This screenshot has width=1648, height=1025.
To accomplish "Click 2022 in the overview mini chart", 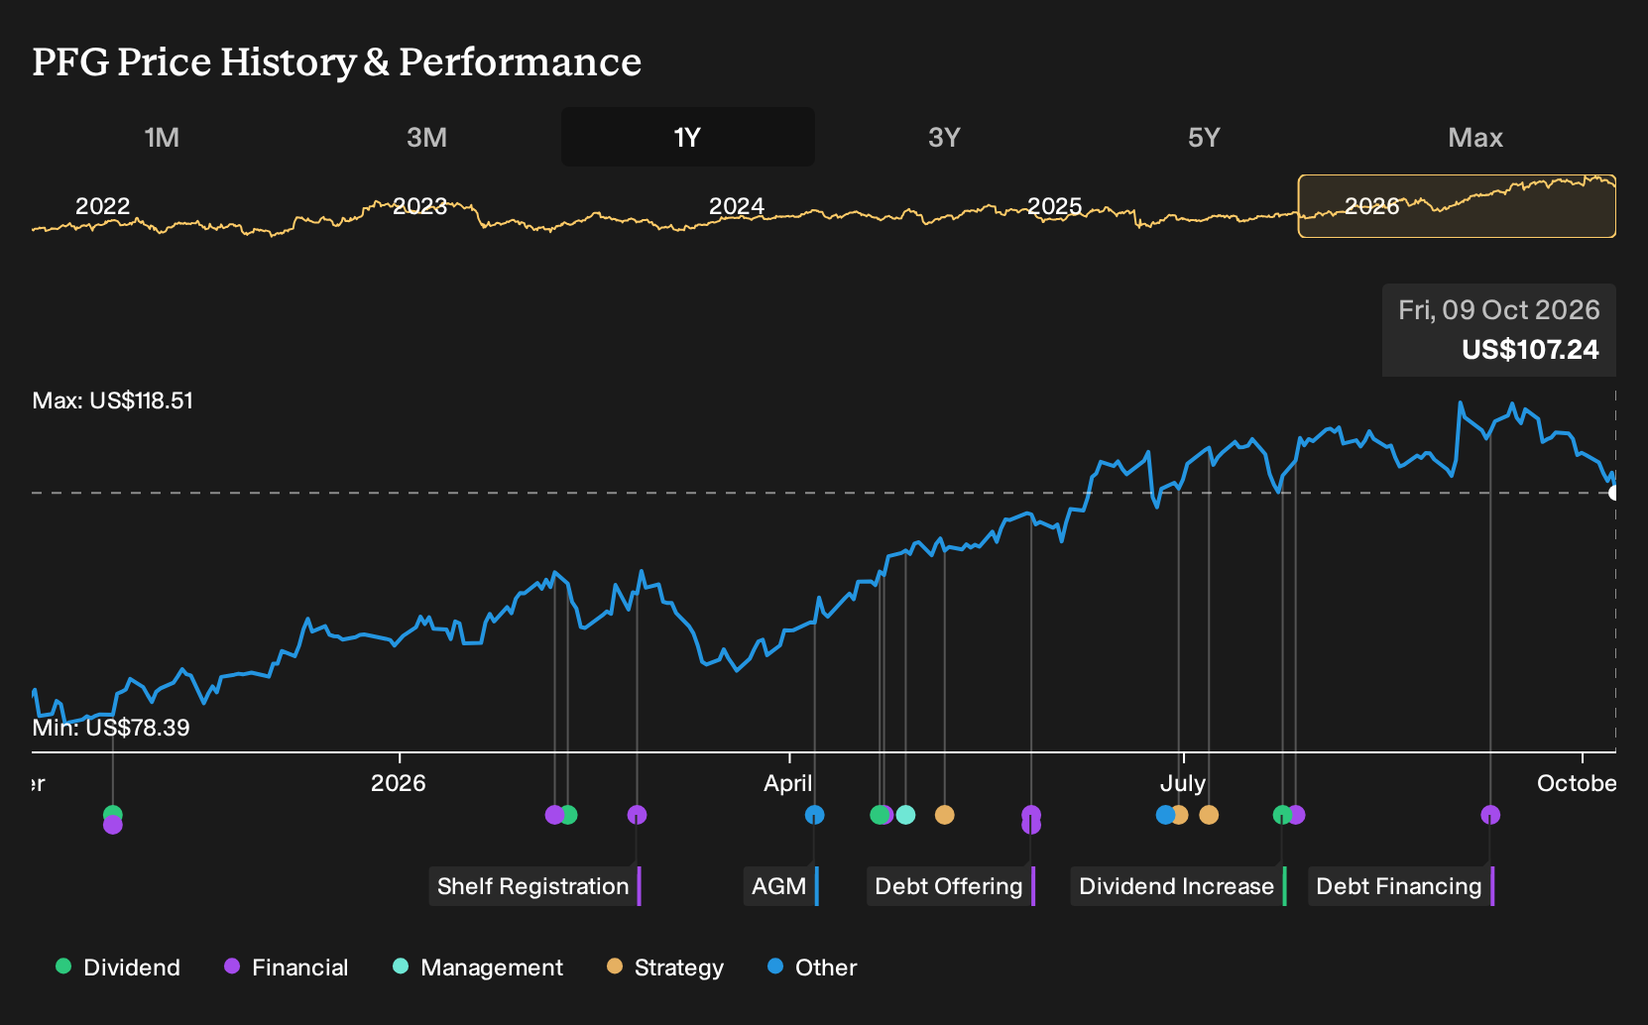I will point(103,206).
